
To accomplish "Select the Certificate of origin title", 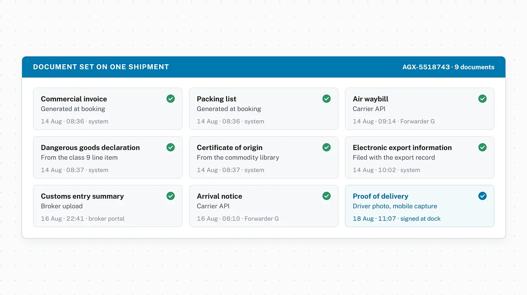I will point(229,148).
